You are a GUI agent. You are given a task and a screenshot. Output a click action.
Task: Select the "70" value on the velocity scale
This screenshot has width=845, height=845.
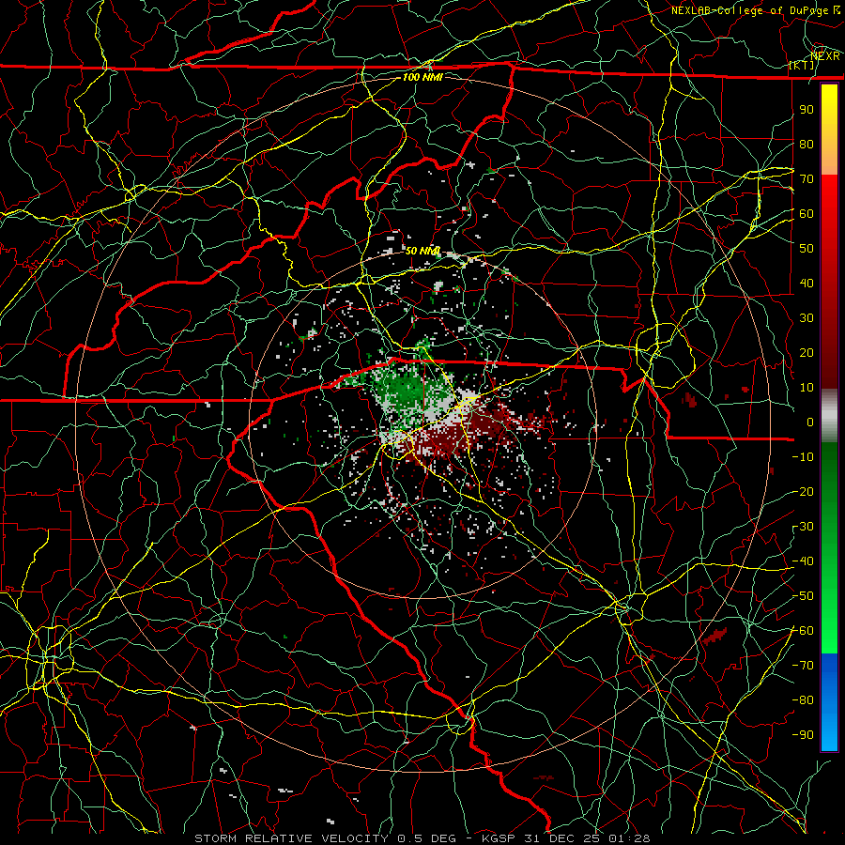pyautogui.click(x=807, y=179)
